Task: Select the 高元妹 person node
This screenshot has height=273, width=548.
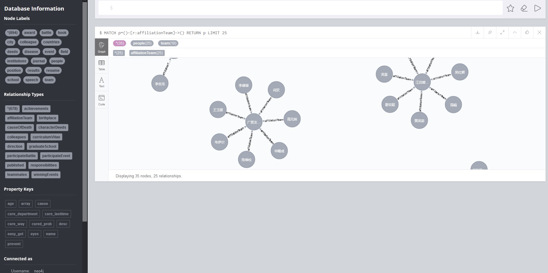Action: coord(292,119)
